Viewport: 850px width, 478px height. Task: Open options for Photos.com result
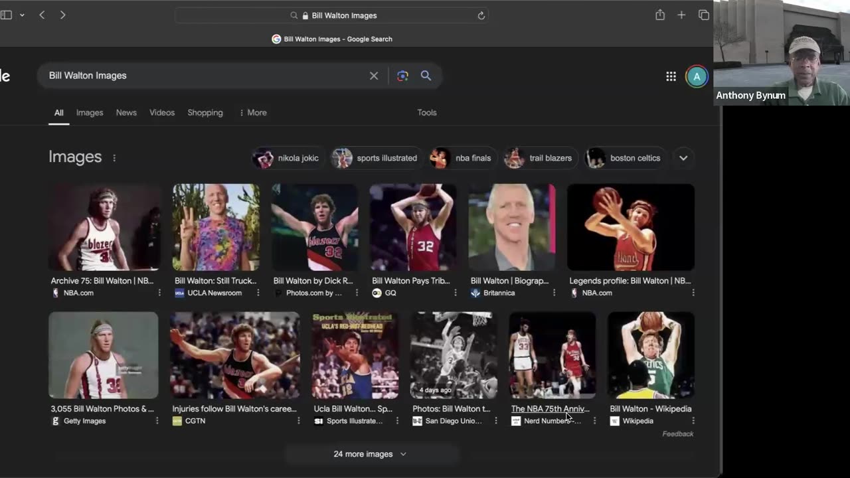(x=357, y=293)
